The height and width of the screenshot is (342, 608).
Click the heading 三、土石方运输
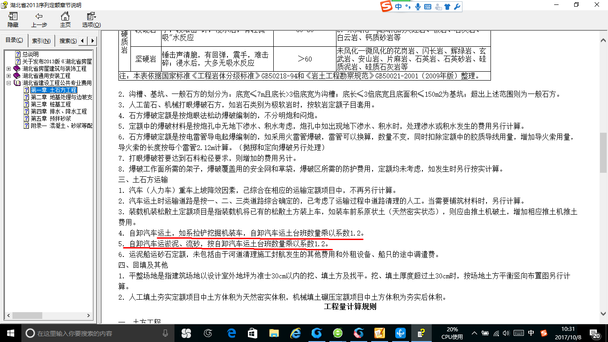[143, 179]
